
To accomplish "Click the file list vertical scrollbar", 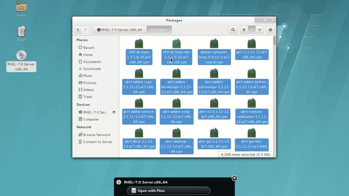I will [274, 41].
